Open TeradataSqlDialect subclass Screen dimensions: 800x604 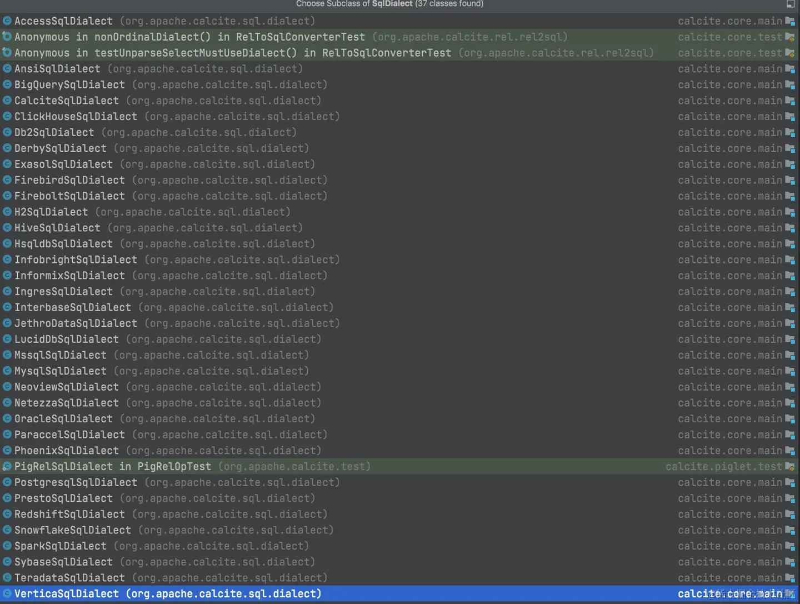pyautogui.click(x=399, y=578)
